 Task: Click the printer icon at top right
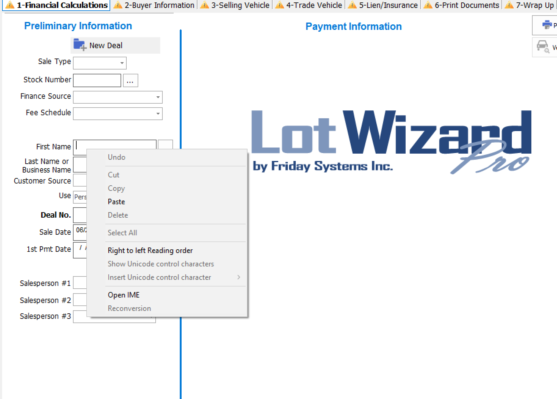[x=547, y=25]
